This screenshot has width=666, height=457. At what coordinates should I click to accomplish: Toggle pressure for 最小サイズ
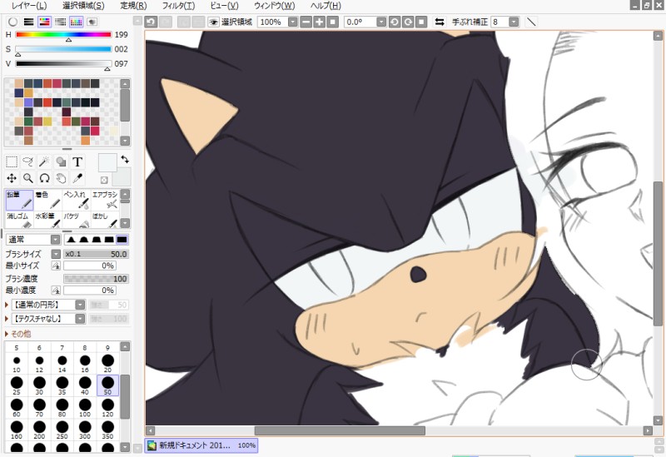56,266
